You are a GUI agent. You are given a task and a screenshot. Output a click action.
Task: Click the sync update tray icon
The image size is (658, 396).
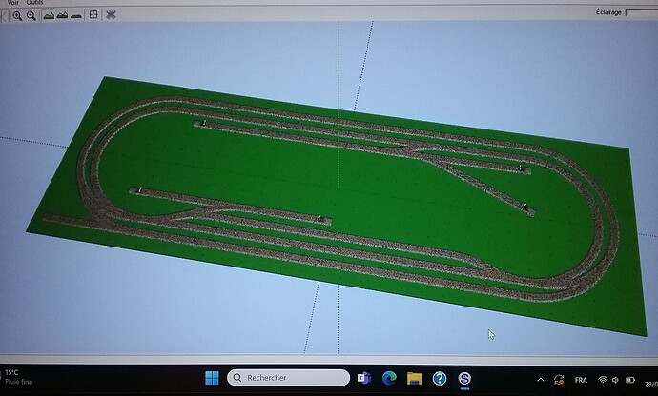click(559, 380)
